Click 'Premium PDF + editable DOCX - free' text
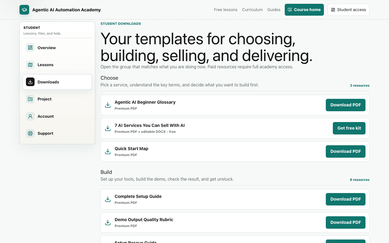 pos(145,132)
